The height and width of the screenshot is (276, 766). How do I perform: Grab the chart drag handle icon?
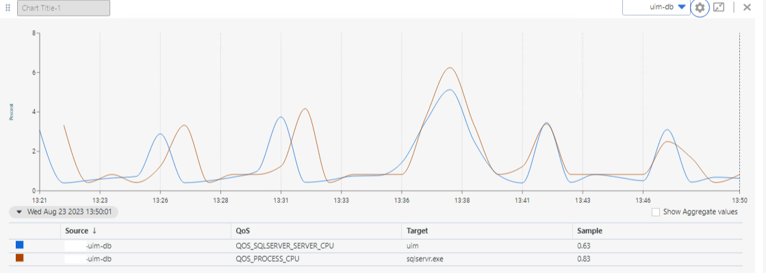(x=8, y=8)
